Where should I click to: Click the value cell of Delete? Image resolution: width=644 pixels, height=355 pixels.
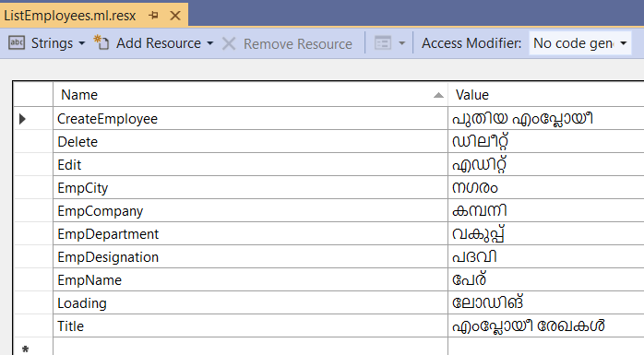546,142
